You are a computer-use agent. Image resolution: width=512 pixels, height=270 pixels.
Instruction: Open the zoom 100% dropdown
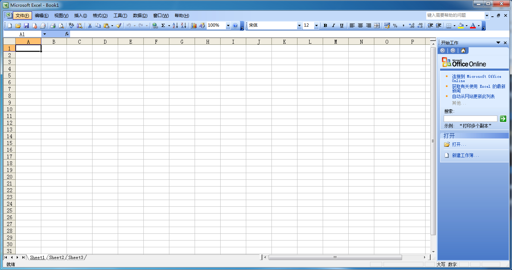[228, 26]
